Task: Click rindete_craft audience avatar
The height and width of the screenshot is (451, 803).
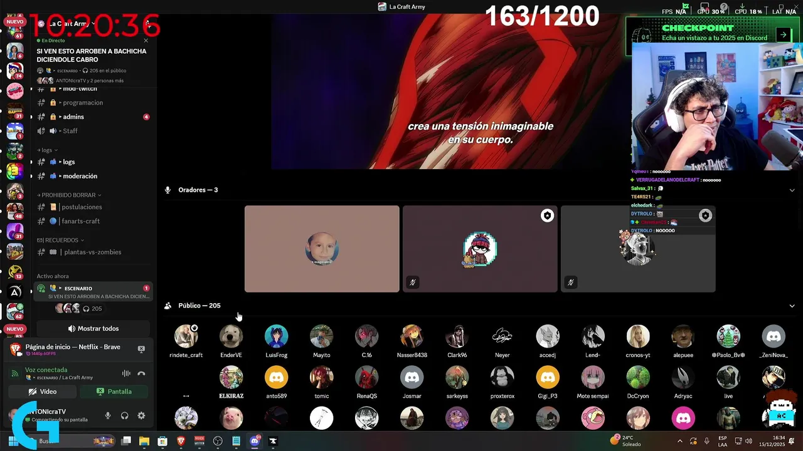Action: 186,336
